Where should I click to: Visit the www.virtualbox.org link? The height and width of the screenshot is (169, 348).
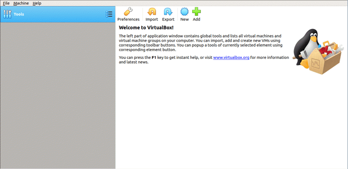coord(231,58)
